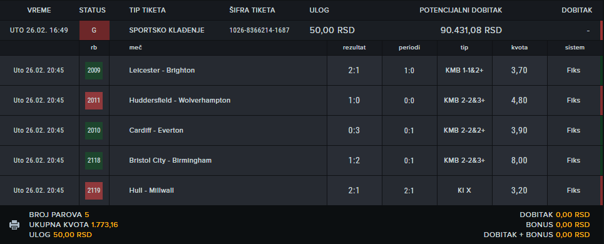Select green match badge 2118
604x244 pixels.
(94, 161)
